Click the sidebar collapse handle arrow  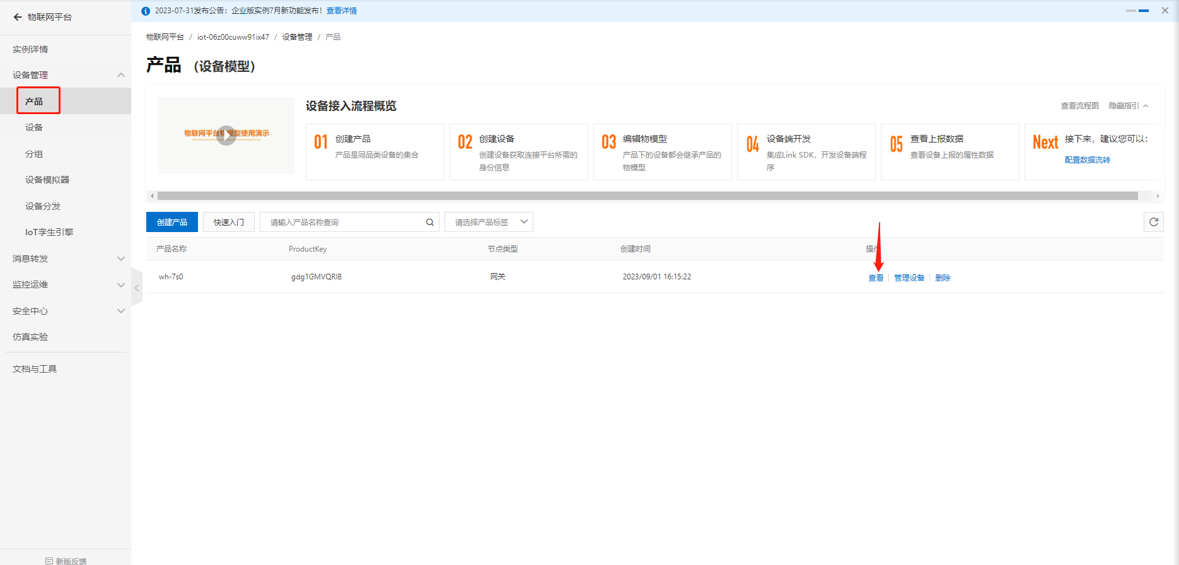tap(137, 288)
